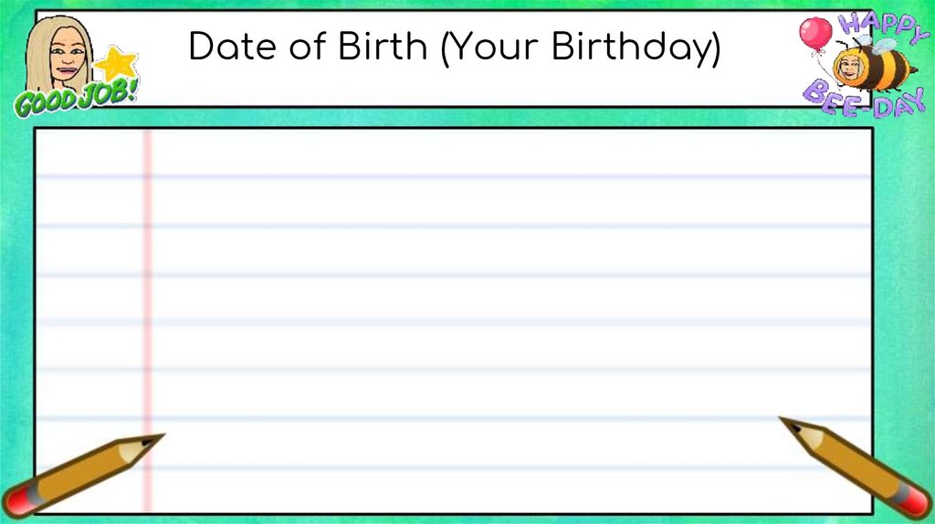Select the "Date of Birth (Your Birthday)" title
Screen dimensions: 935x524
click(454, 47)
